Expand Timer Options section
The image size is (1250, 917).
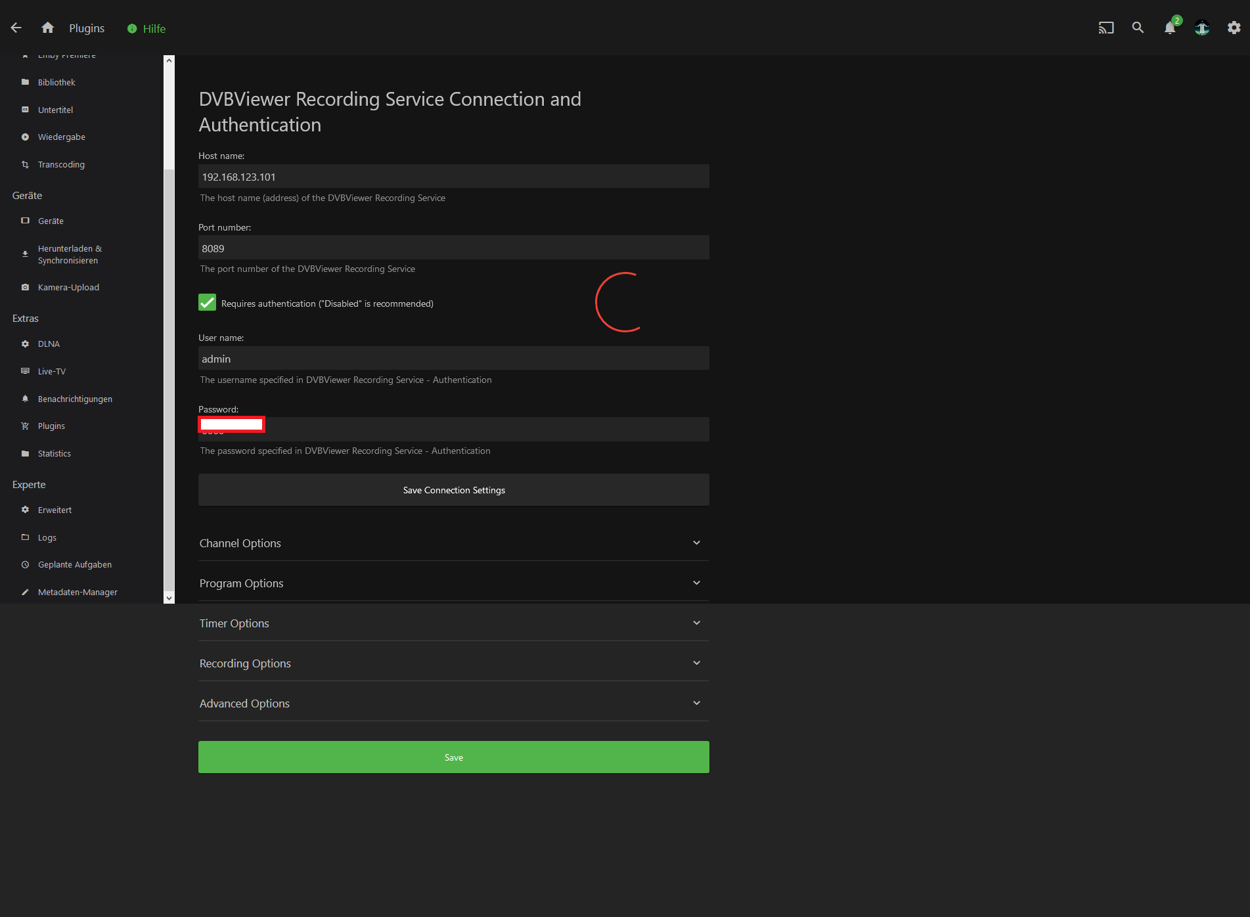point(453,623)
